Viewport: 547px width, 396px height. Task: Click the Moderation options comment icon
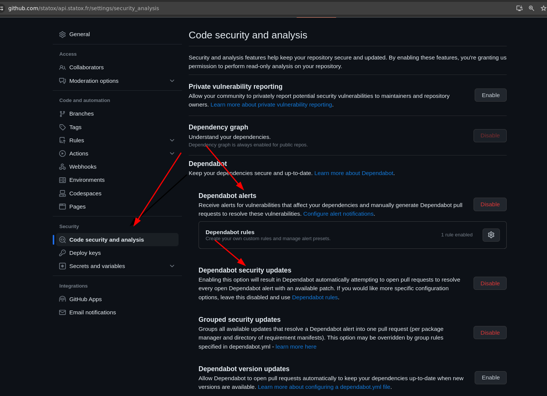[x=63, y=81]
